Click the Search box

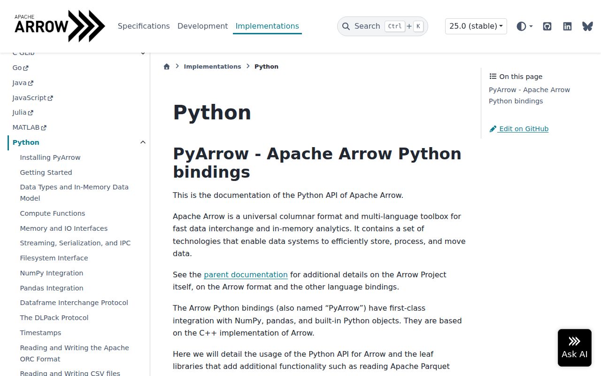pyautogui.click(x=383, y=26)
